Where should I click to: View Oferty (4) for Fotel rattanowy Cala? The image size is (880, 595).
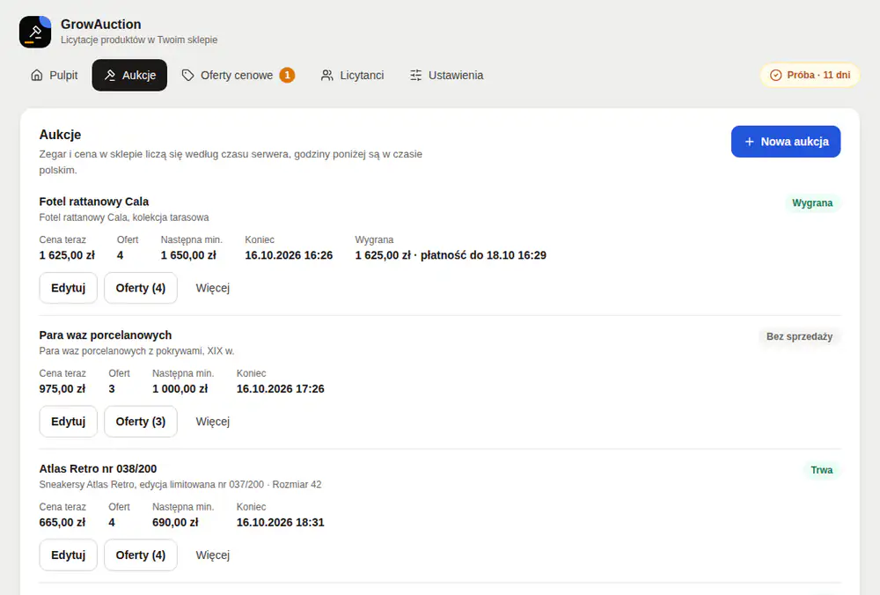pyautogui.click(x=141, y=288)
